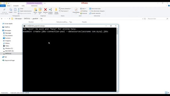Open Historial of the file

coord(84,13)
